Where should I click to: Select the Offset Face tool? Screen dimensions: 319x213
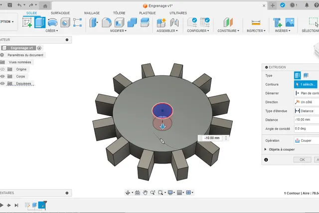[145, 22]
